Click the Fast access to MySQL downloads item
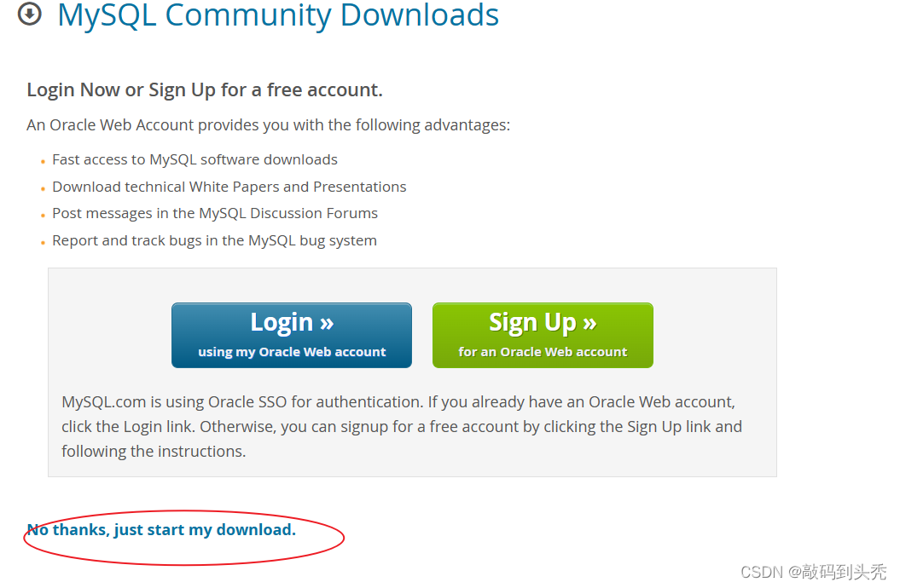The width and height of the screenshot is (900, 588). [x=195, y=159]
